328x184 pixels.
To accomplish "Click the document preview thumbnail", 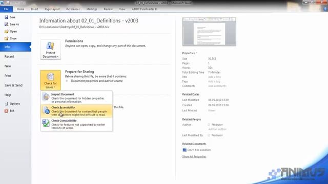I will point(209,32).
